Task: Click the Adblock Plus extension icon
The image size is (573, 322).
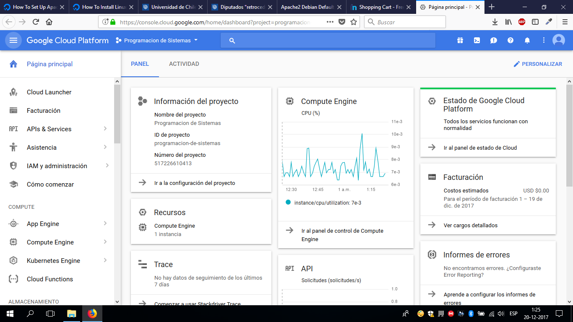Action: point(522,22)
